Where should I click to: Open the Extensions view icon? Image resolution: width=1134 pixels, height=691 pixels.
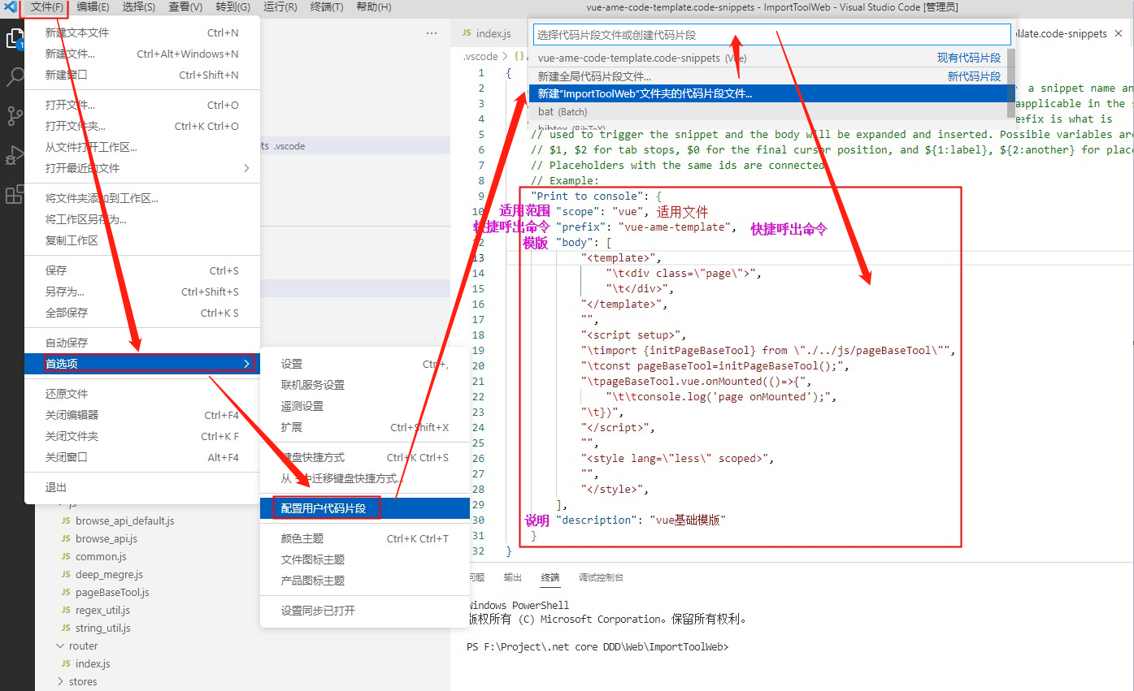click(15, 194)
